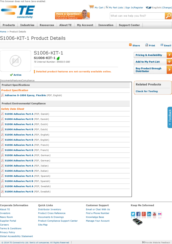Focus the 'What can we help you find' field
This screenshot has height=244, width=172.
[137, 16]
